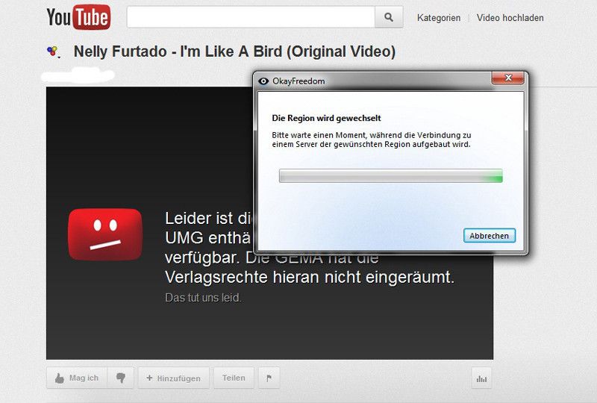
Task: Click the Abbrechen button
Action: tap(490, 236)
